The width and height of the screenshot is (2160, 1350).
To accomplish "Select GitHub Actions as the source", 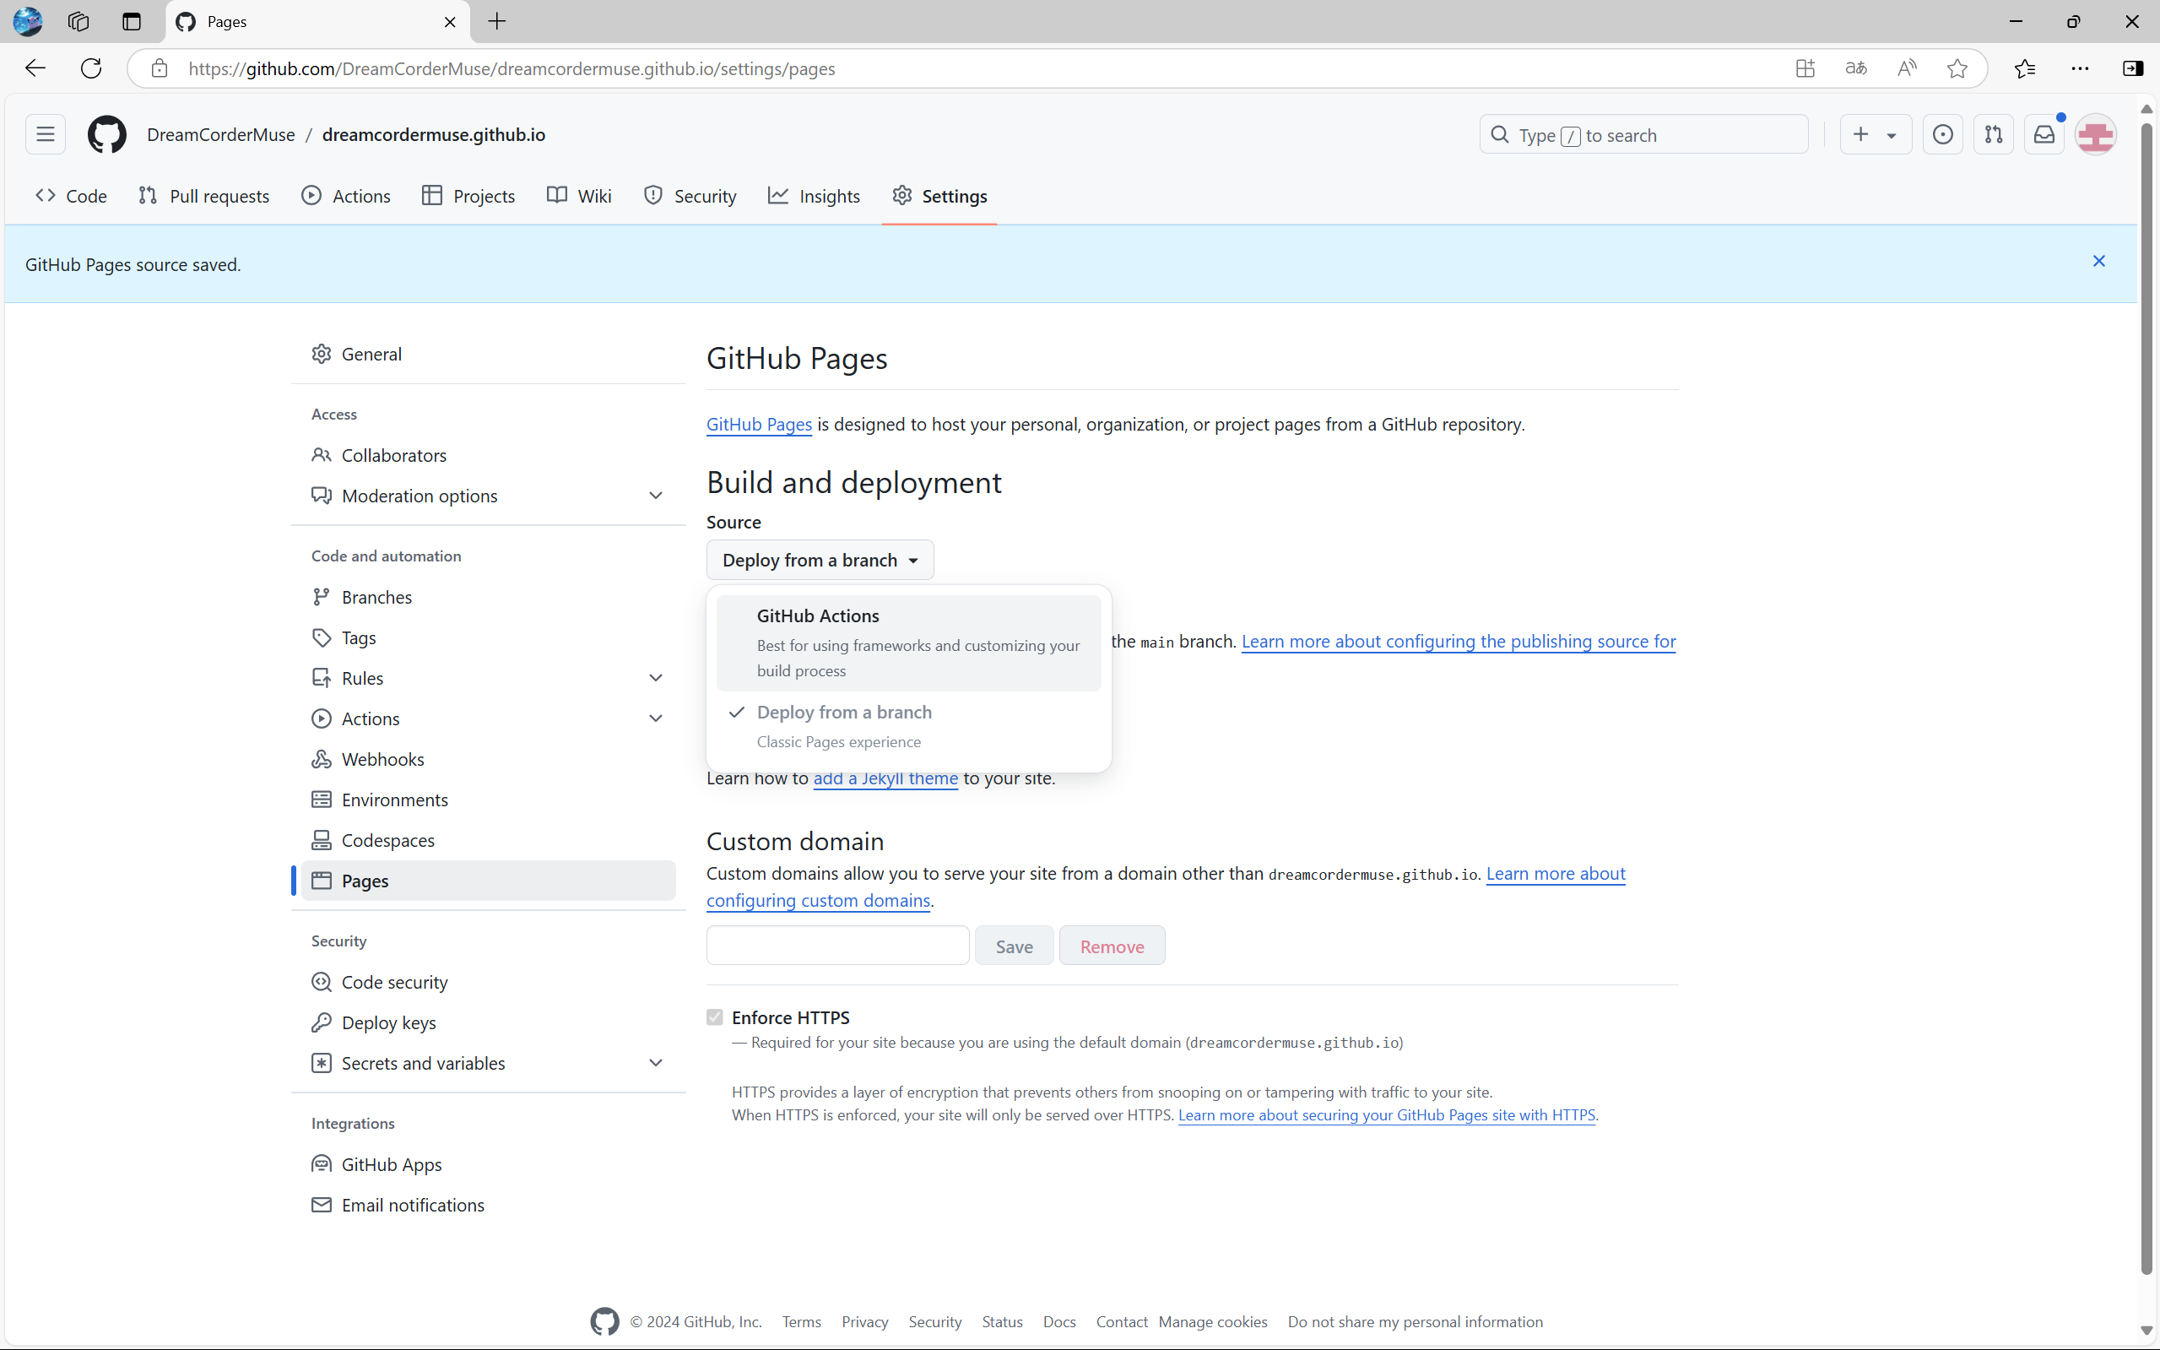I will [907, 642].
